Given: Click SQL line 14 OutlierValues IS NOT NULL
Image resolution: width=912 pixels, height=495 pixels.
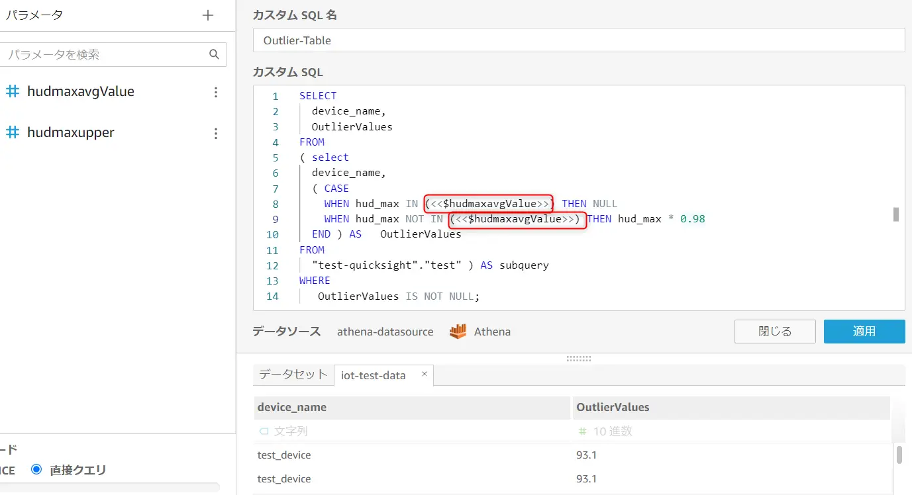Looking at the screenshot, I should (x=398, y=296).
